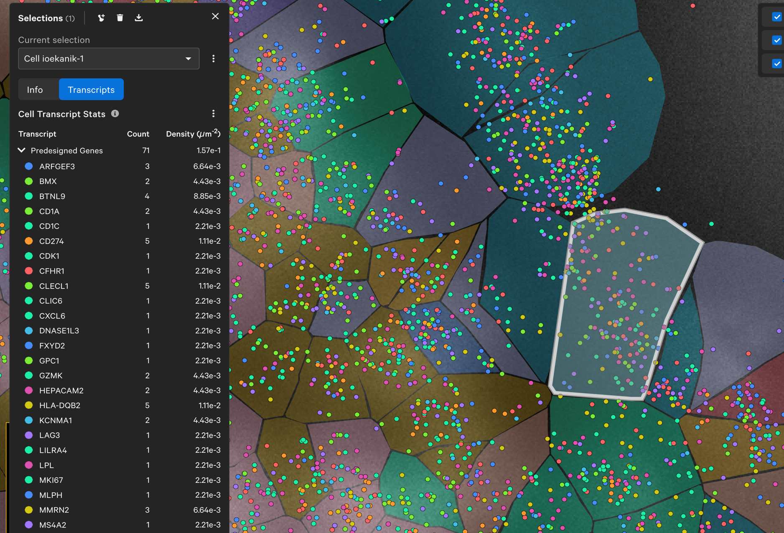Open the Cell ioekanik-1 selection dropdown
784x533 pixels.
coord(109,58)
